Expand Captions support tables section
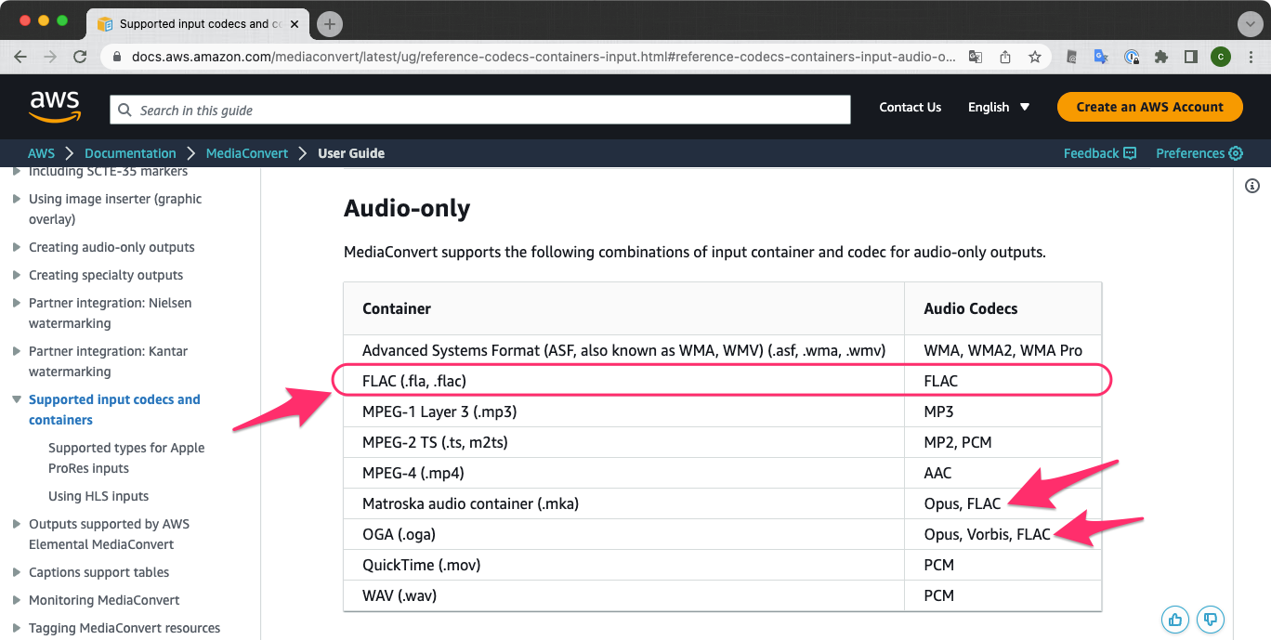This screenshot has width=1271, height=640. (x=17, y=572)
